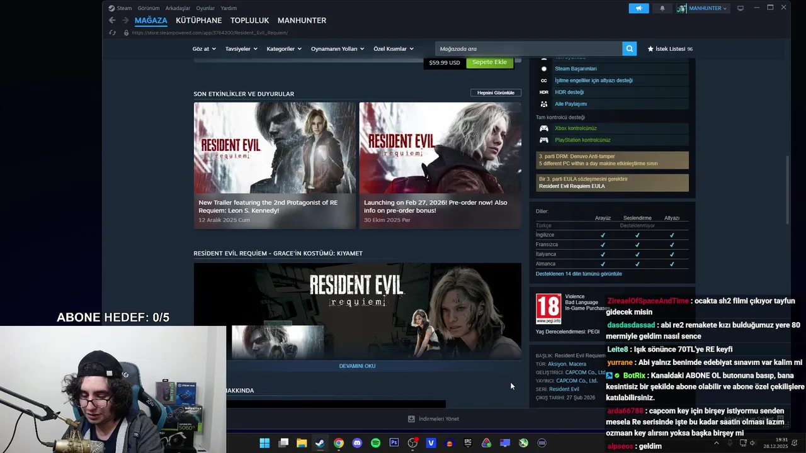Click the Family Sharing icon
806x453 pixels.
point(544,104)
